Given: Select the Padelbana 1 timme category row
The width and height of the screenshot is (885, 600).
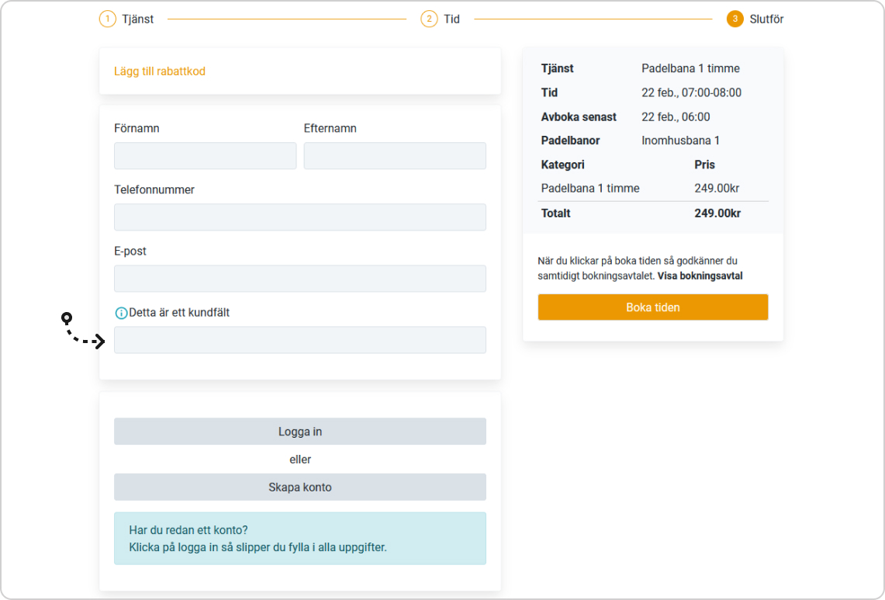Looking at the screenshot, I should pyautogui.click(x=652, y=189).
